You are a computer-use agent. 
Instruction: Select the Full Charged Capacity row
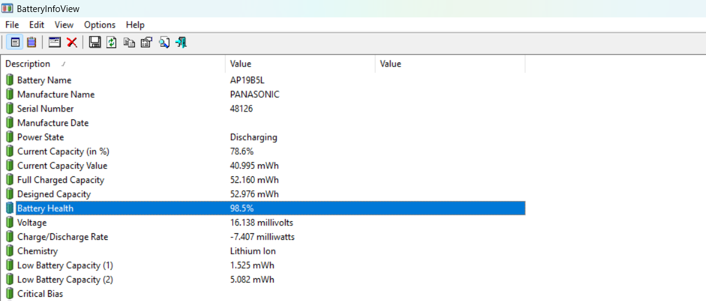(x=263, y=180)
